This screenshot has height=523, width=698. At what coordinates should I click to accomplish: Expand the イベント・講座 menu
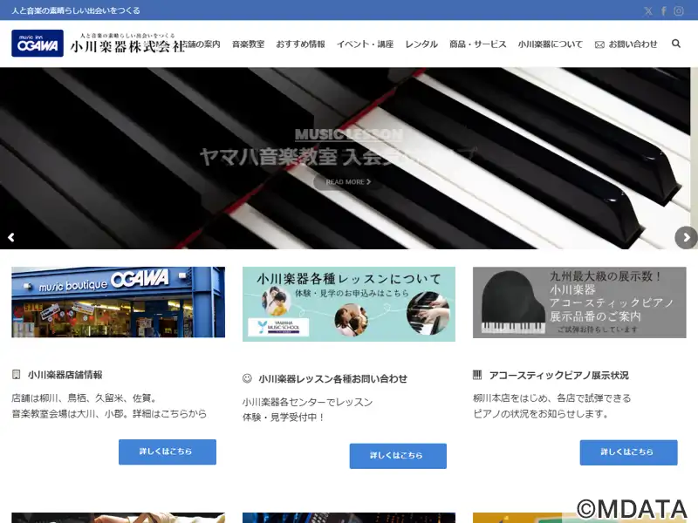click(x=365, y=44)
